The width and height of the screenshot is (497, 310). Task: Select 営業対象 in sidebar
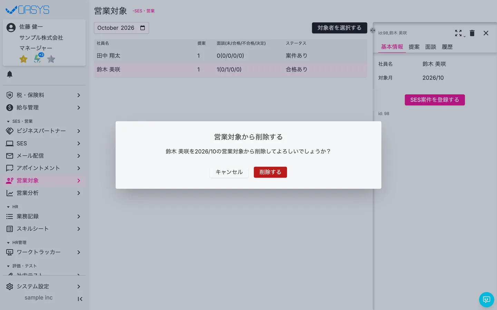(44, 180)
